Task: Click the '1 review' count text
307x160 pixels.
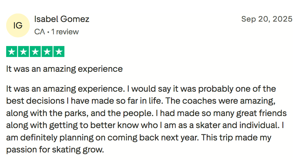Action: 65,32
